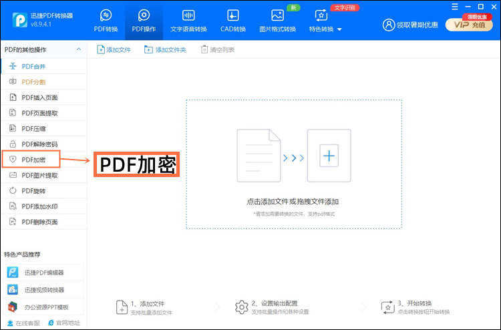This screenshot has width=501, height=330.
Task: Open 文字语音转换 tab
Action: point(188,21)
